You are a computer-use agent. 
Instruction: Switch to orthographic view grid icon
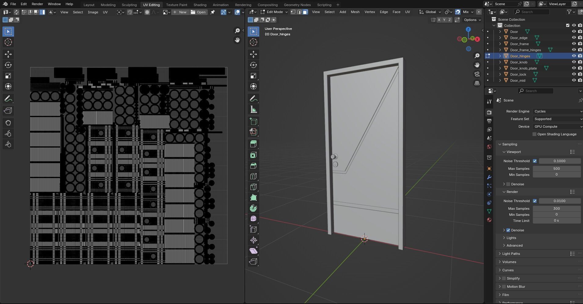click(x=477, y=83)
